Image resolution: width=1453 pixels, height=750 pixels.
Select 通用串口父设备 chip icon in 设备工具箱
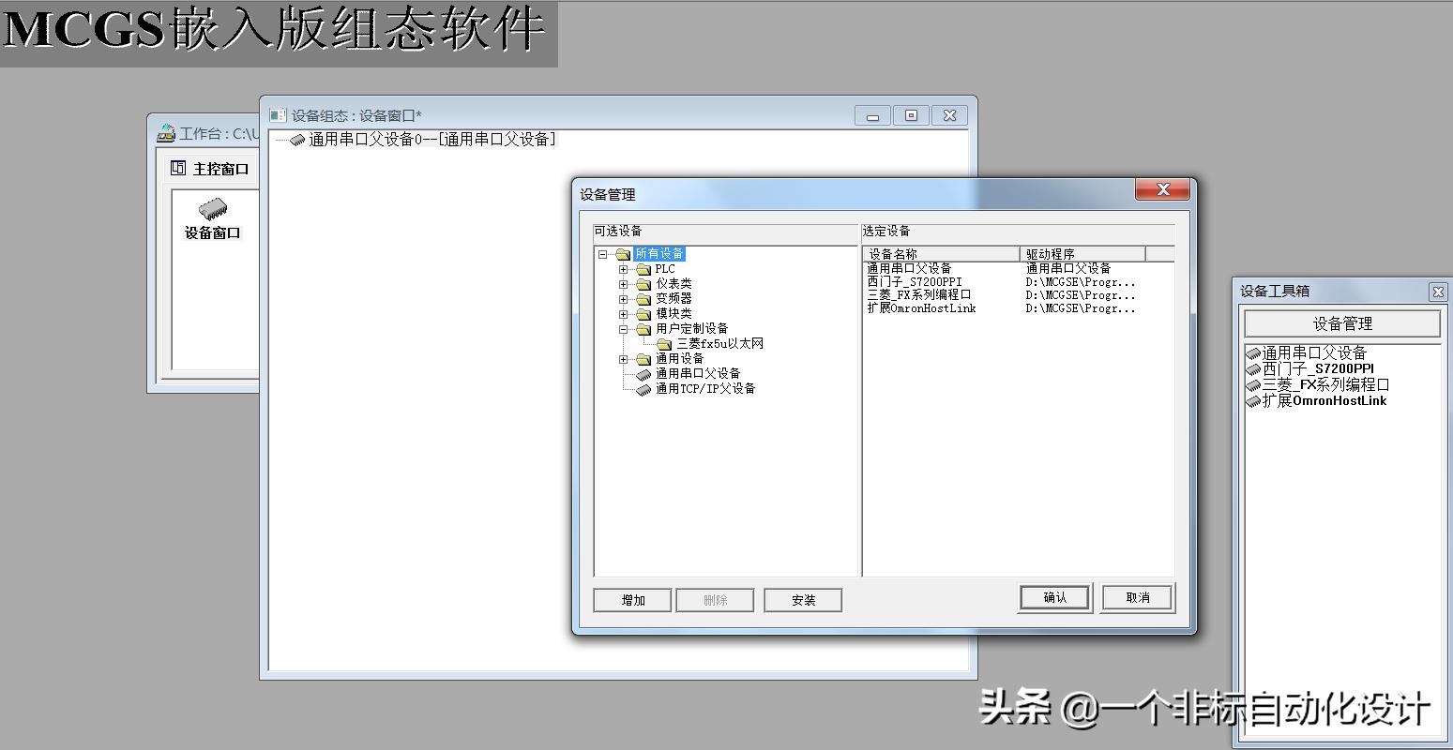[x=1254, y=352]
